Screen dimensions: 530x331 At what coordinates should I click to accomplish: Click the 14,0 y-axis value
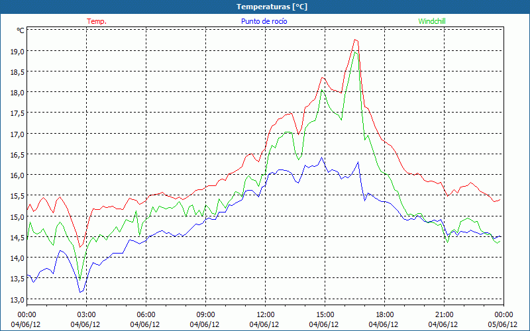[x=18, y=258]
